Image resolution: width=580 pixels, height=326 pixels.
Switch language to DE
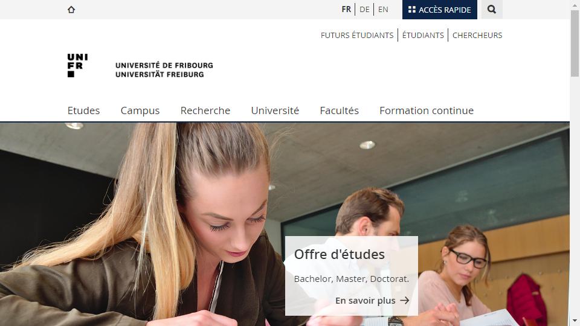click(x=364, y=10)
